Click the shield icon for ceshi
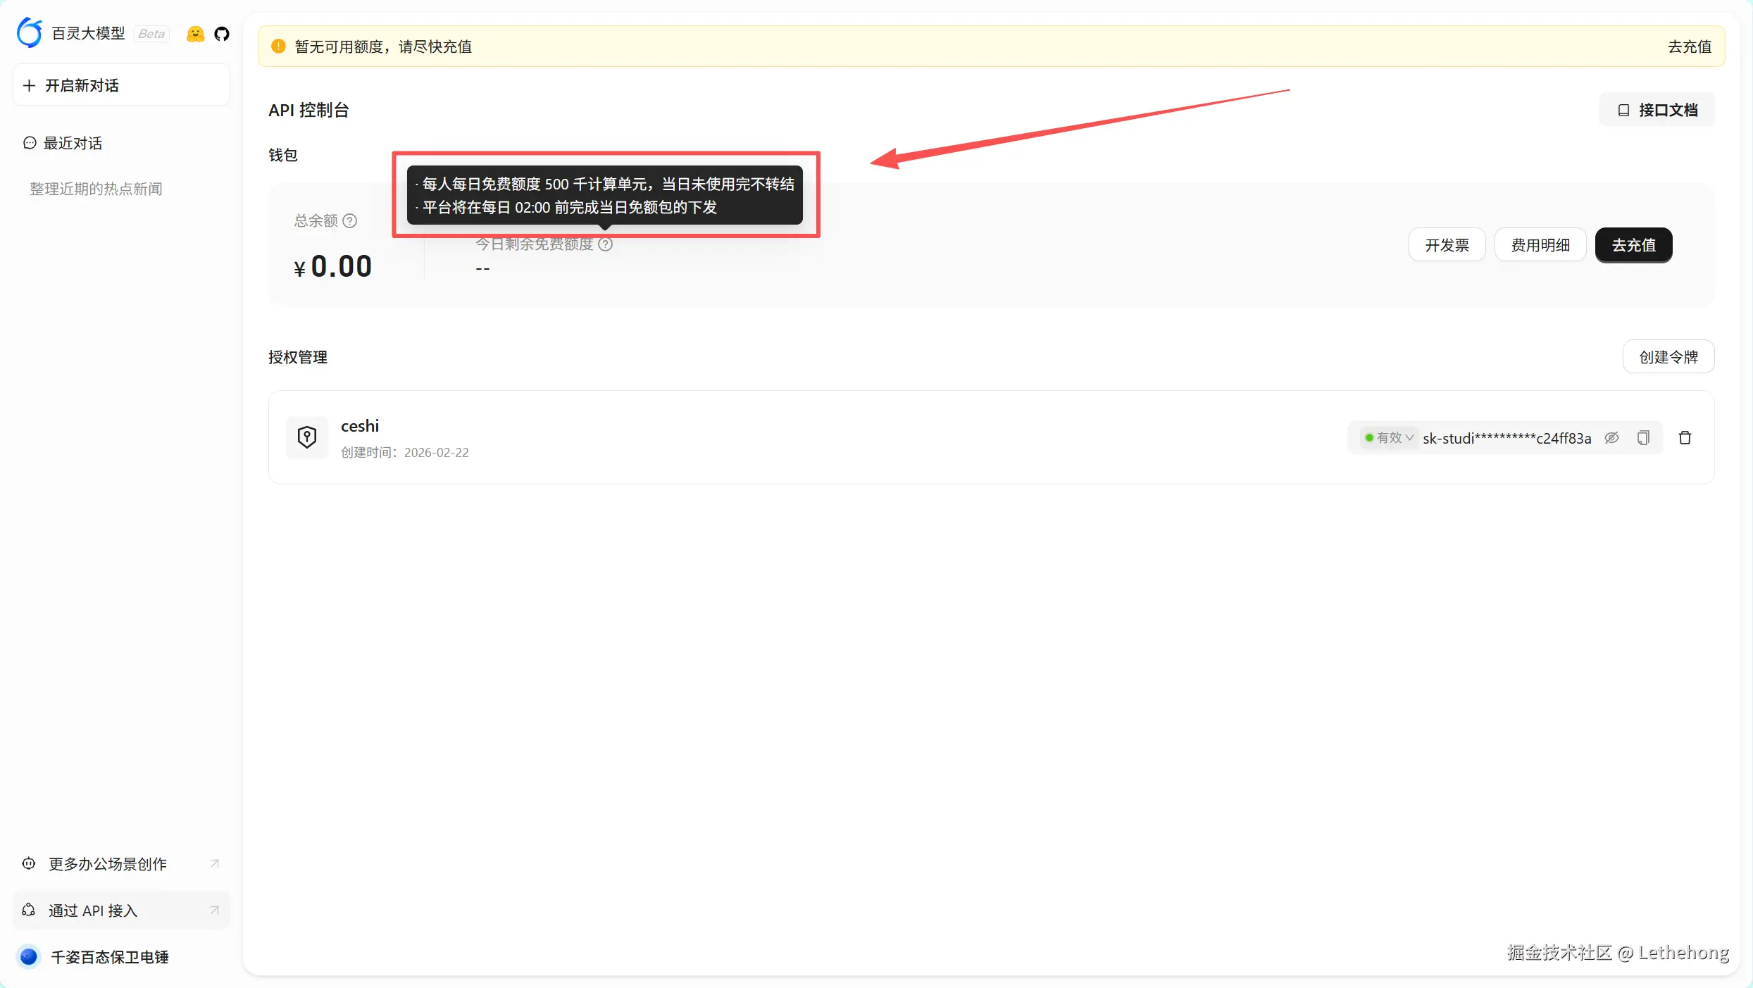 (307, 437)
